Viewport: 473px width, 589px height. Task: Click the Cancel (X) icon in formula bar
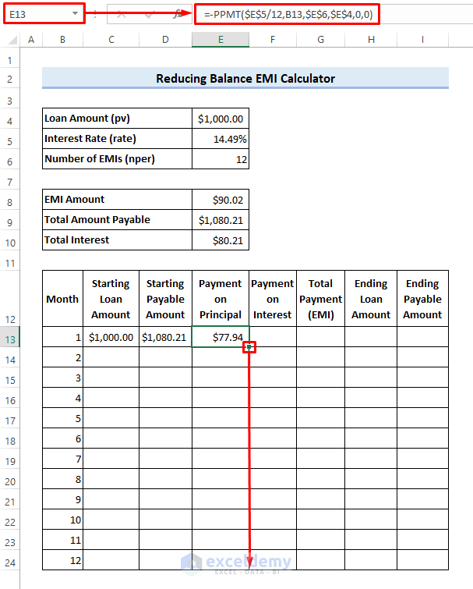[121, 14]
